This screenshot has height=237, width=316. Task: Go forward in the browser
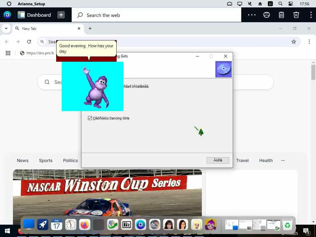click(x=18, y=42)
